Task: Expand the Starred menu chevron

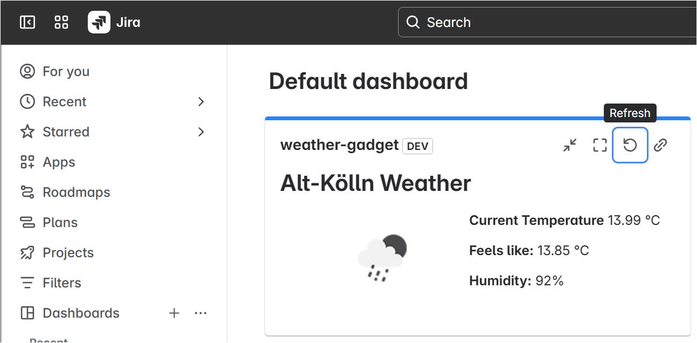Action: click(x=201, y=132)
